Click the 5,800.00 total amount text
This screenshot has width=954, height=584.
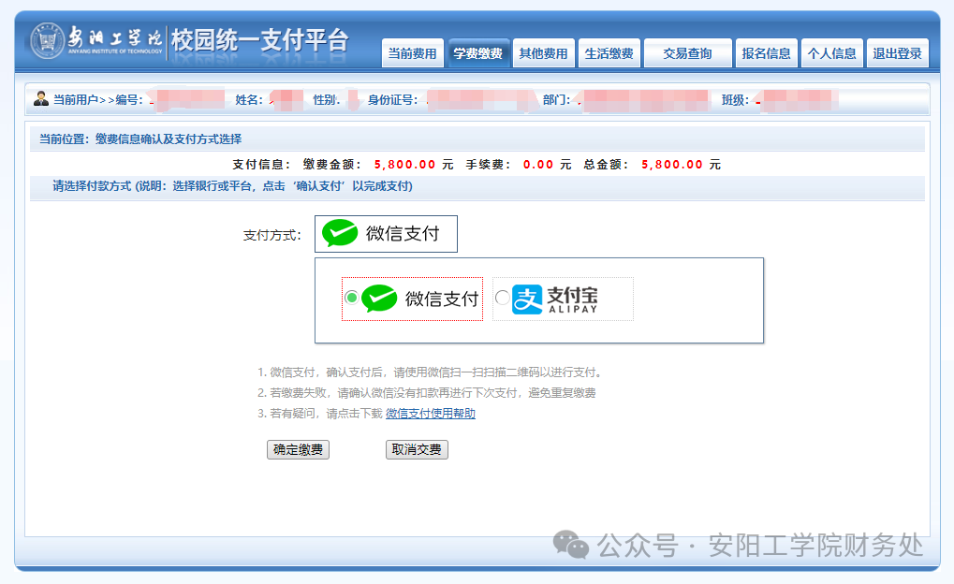coord(671,165)
